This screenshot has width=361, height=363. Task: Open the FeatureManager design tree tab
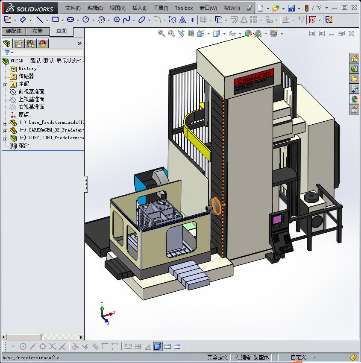tap(7, 43)
